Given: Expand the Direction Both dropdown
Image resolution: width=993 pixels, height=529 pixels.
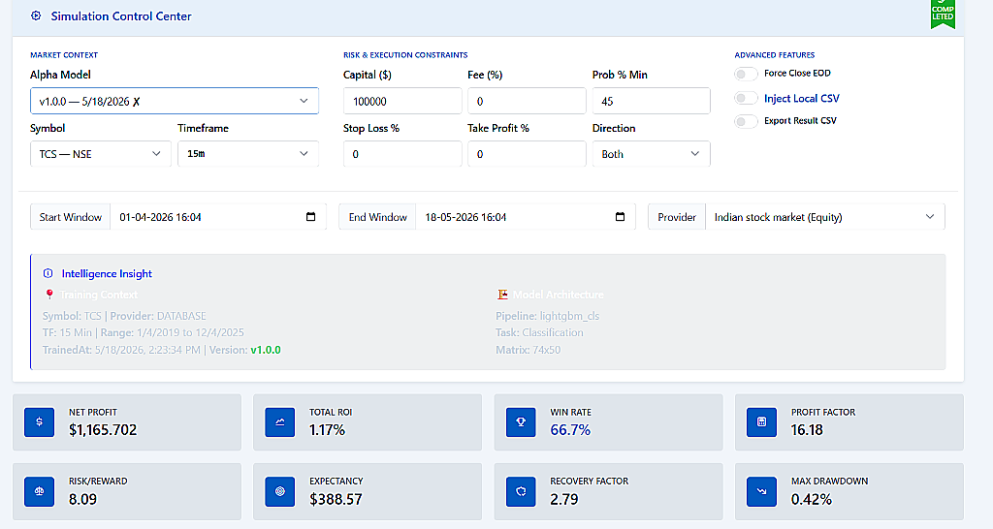Looking at the screenshot, I should [x=651, y=154].
